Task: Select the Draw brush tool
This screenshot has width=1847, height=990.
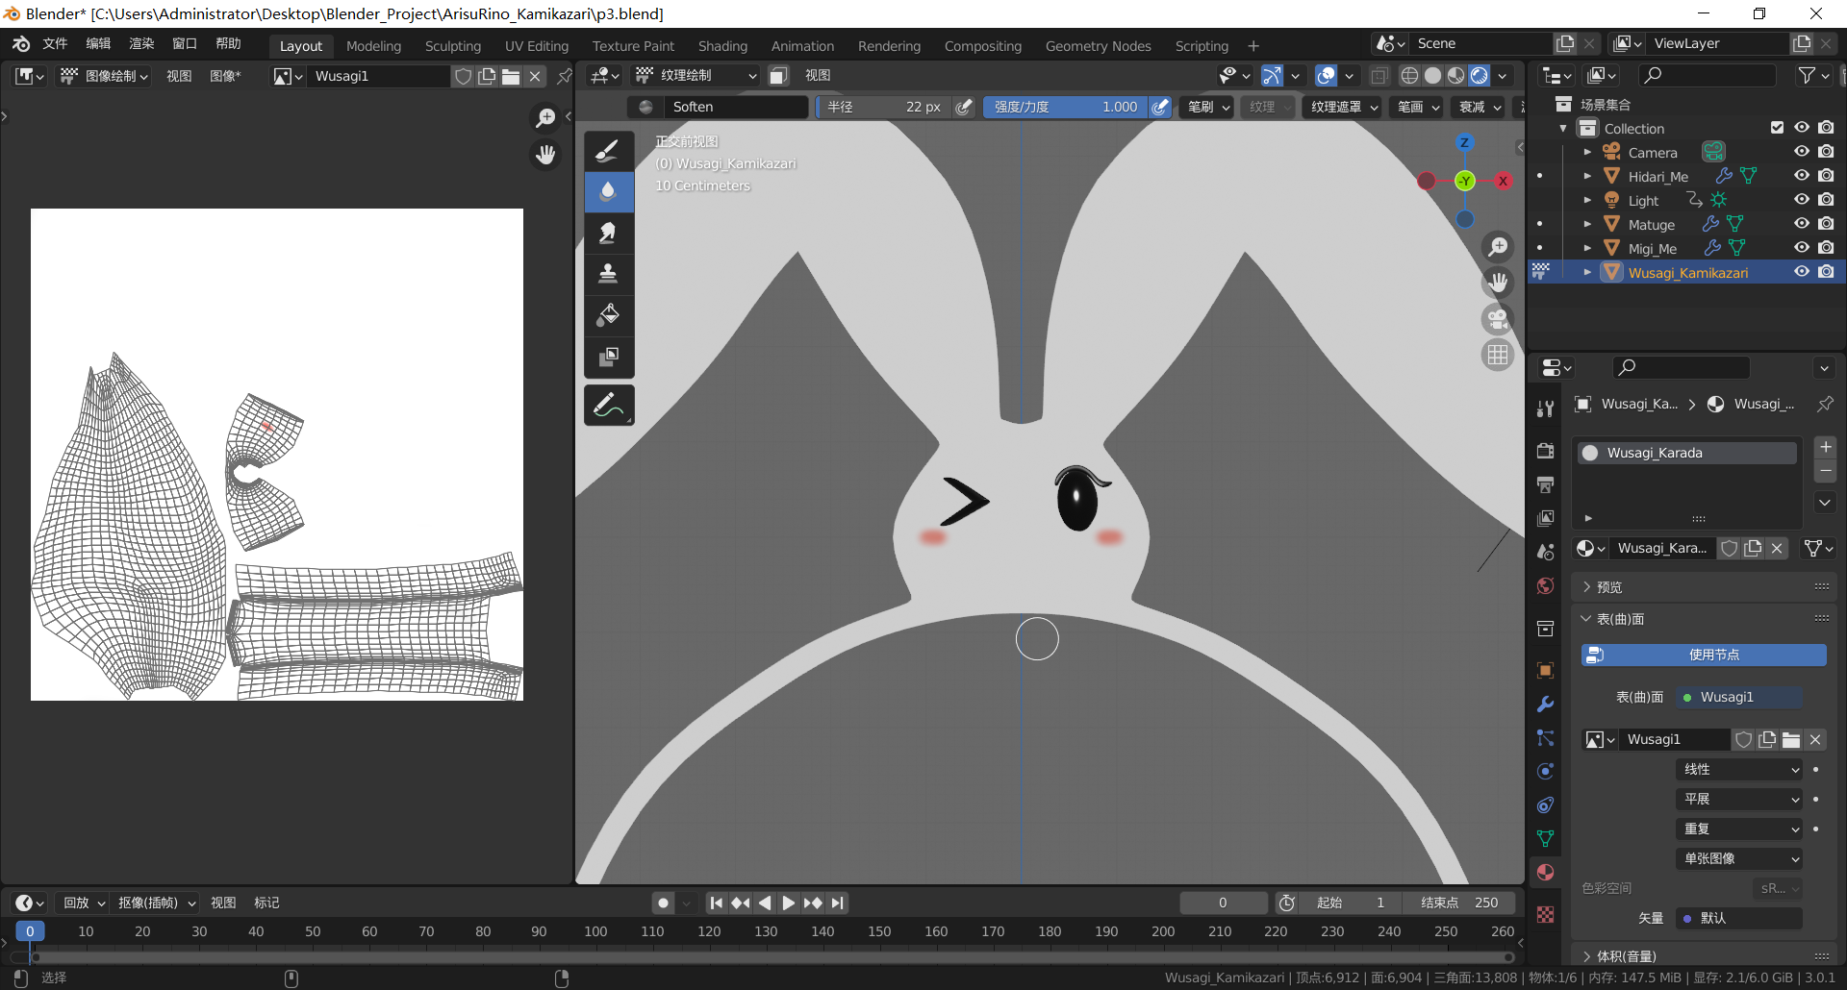Action: (608, 151)
